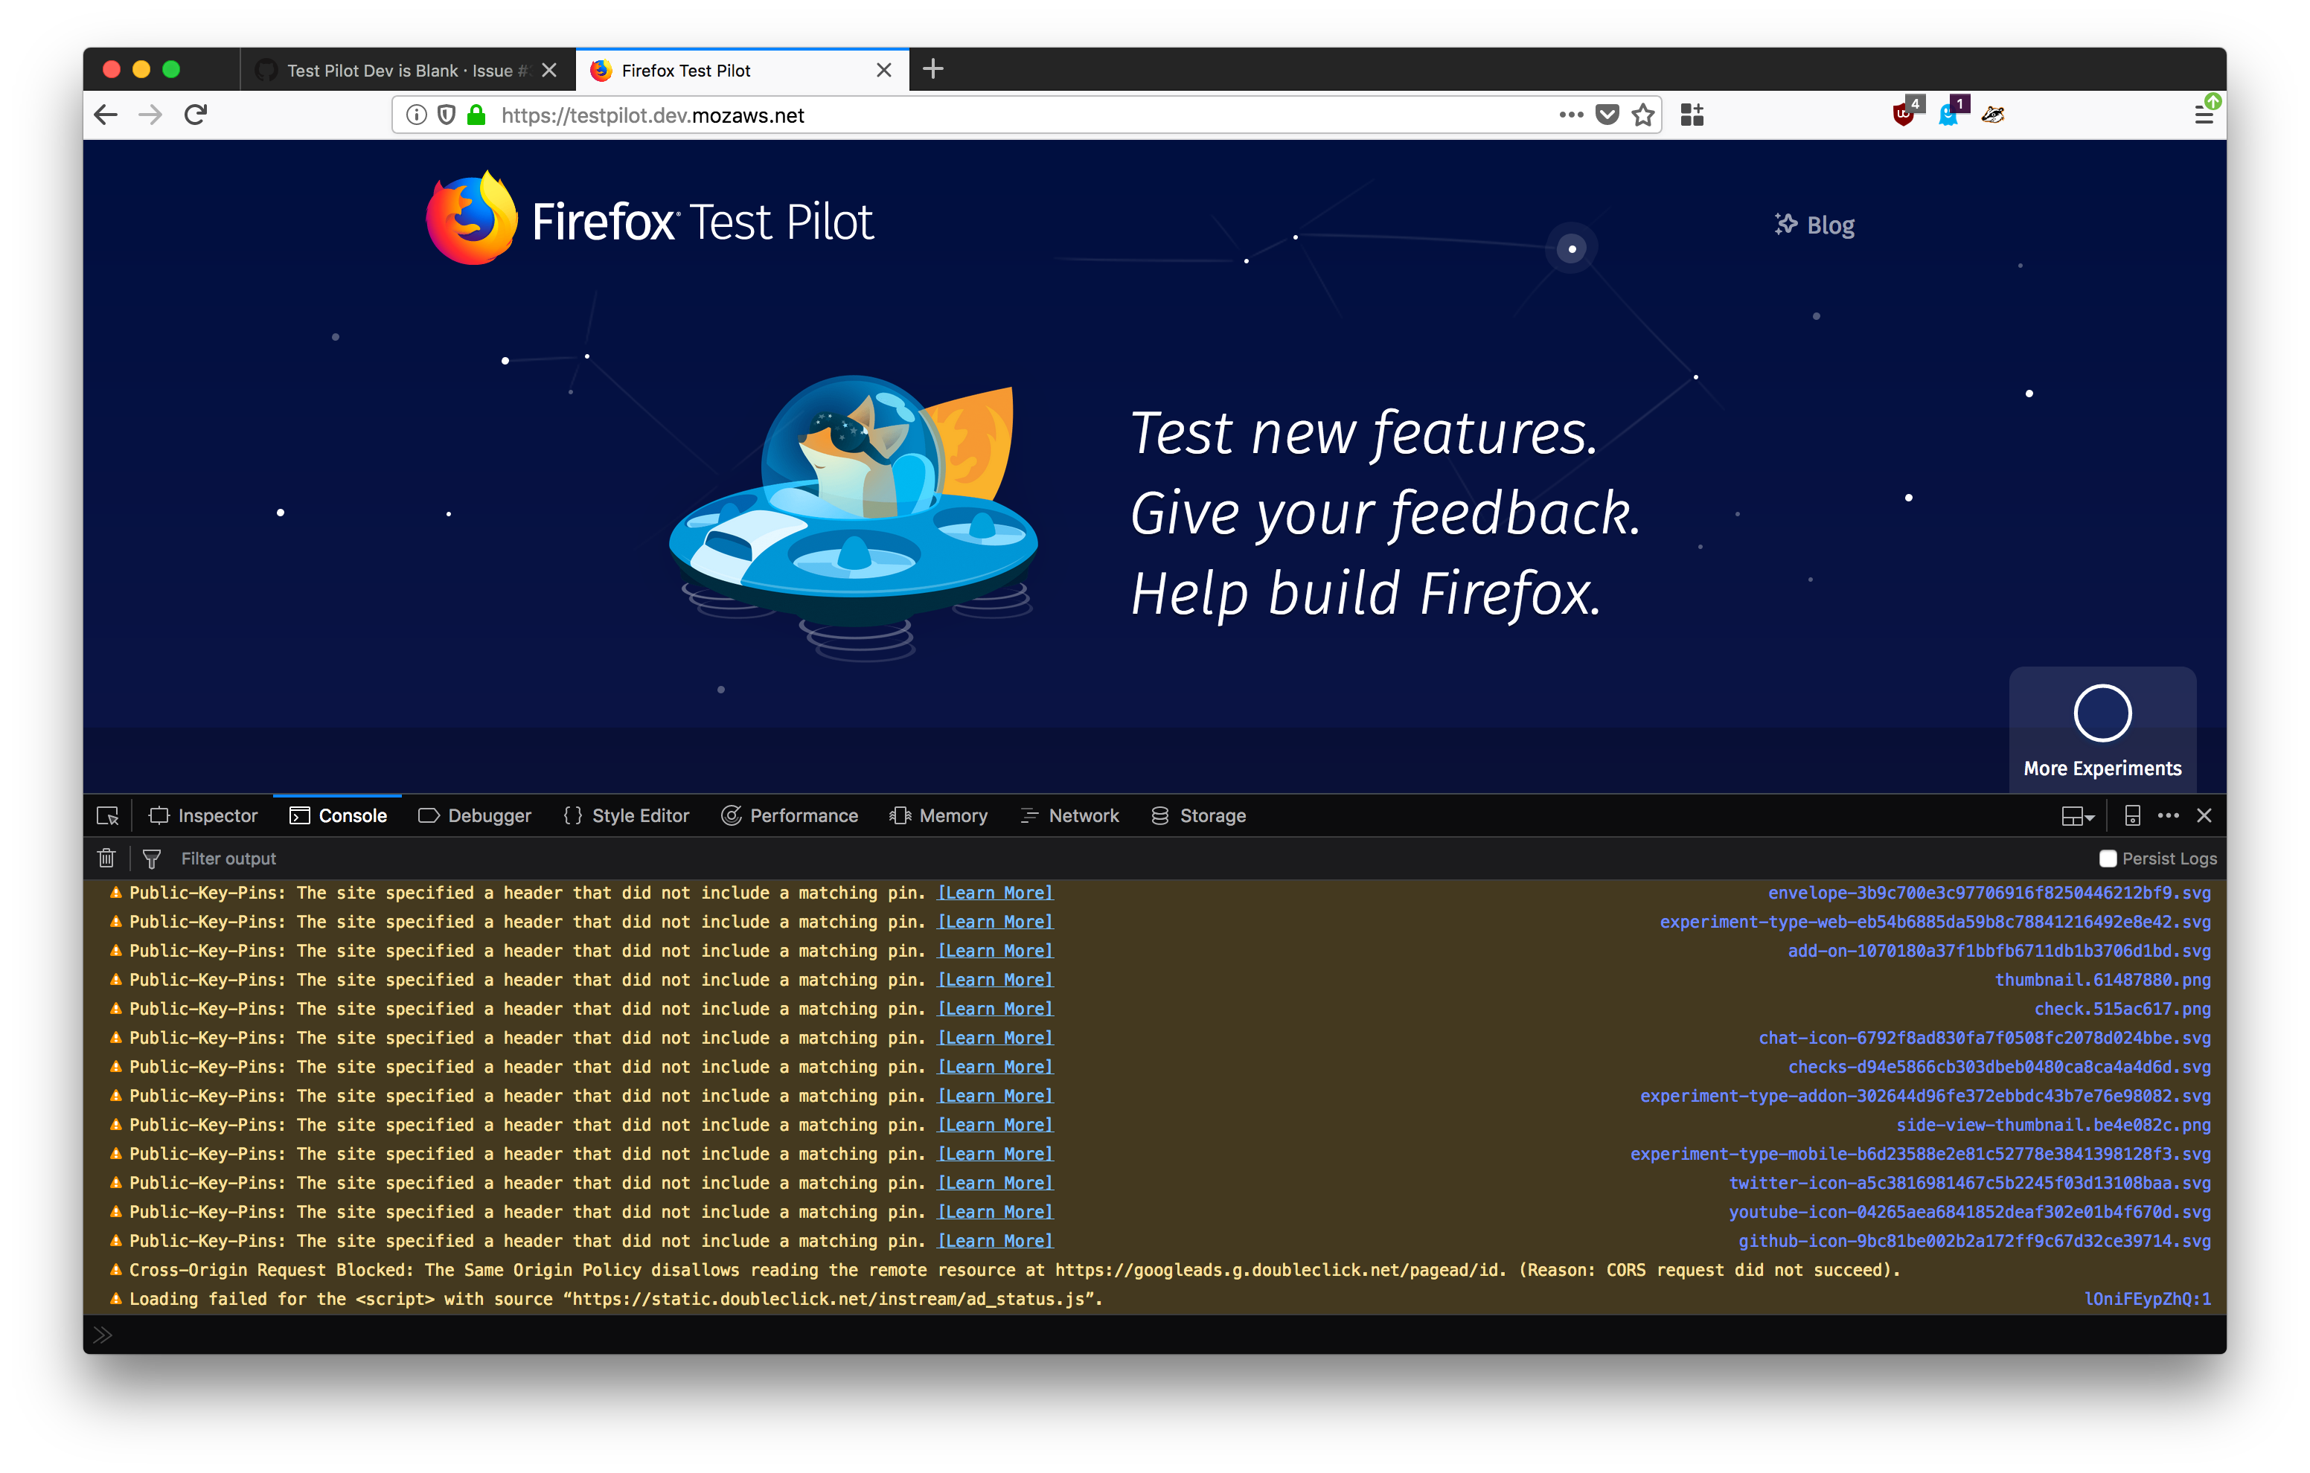Open the console filter funnel icon

152,859
